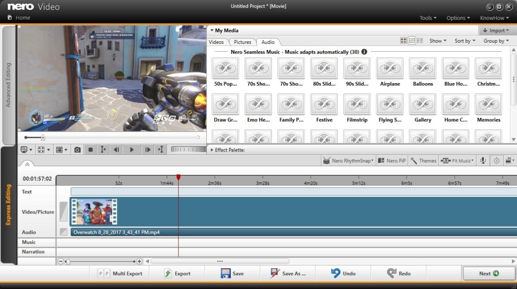Switch to details list view
Viewport: 517px width, 289px height.
point(420,40)
